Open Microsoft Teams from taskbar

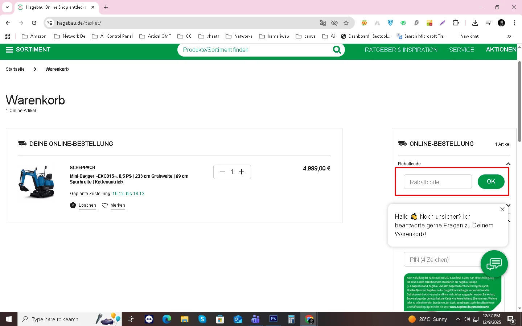tap(256, 319)
